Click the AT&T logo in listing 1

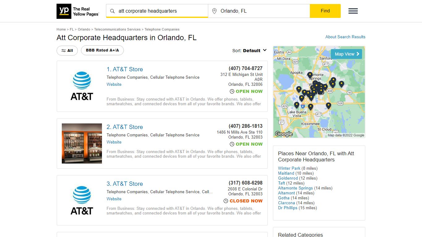pos(82,86)
